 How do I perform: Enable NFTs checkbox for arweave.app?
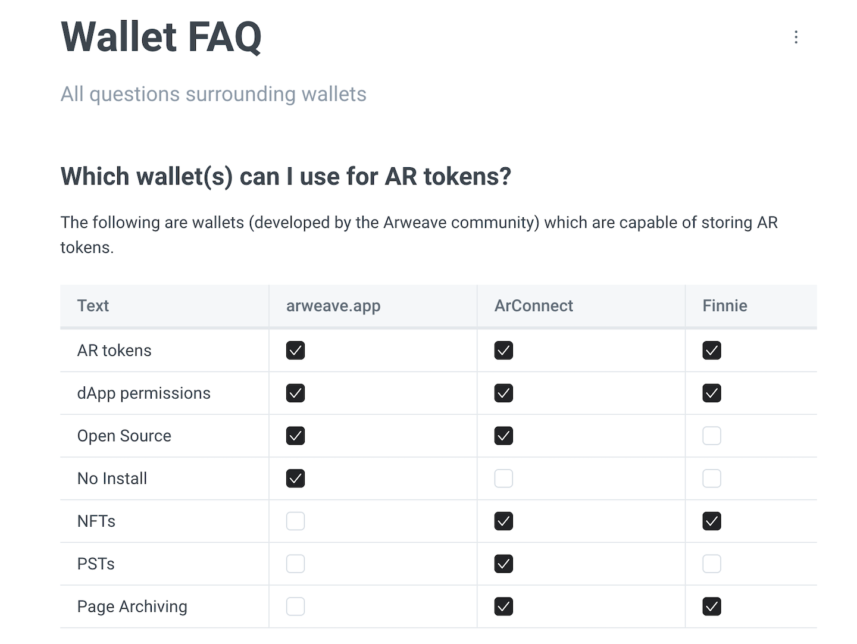click(295, 521)
